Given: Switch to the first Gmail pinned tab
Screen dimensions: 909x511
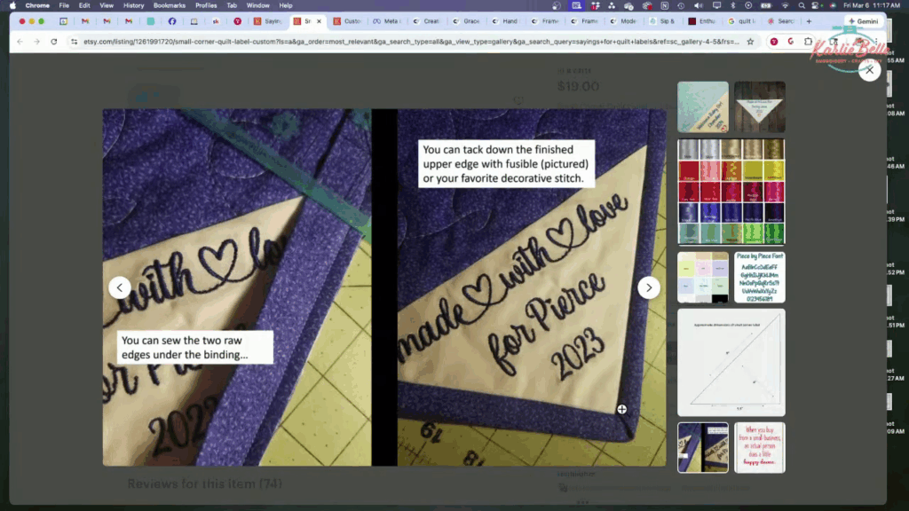Looking at the screenshot, I should tap(85, 21).
